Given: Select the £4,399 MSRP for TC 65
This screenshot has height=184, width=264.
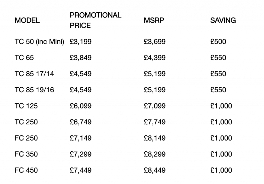Looking at the screenshot, I should coord(155,58).
